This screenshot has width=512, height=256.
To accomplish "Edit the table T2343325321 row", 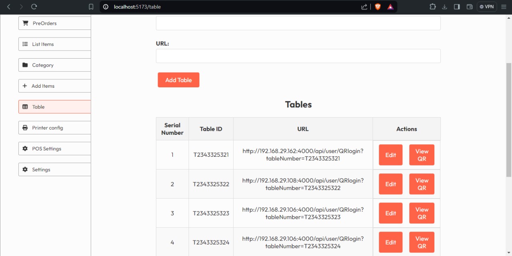I will coord(390,155).
